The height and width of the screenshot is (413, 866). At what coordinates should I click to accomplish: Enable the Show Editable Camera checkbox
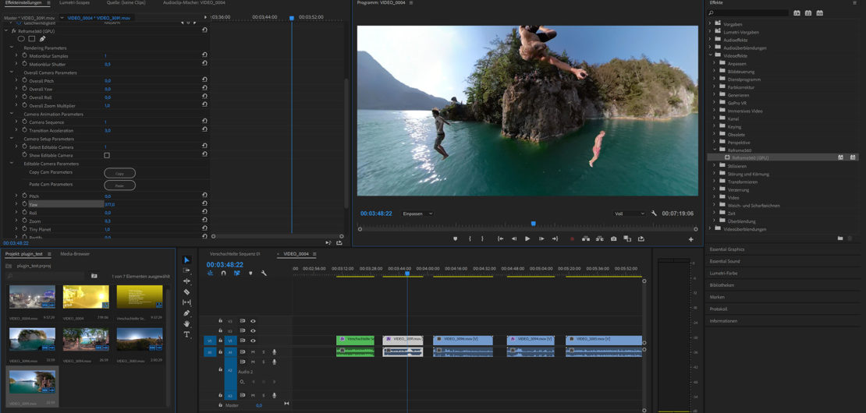107,155
